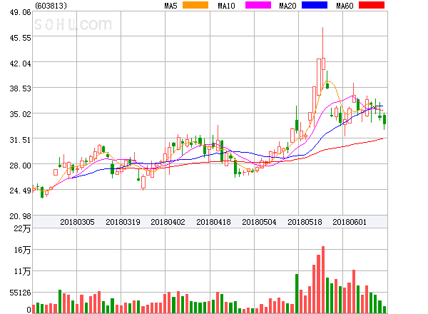Viewport: 428px width, 314px height.
Task: Select the MA10 legend label
Action: pos(226,6)
